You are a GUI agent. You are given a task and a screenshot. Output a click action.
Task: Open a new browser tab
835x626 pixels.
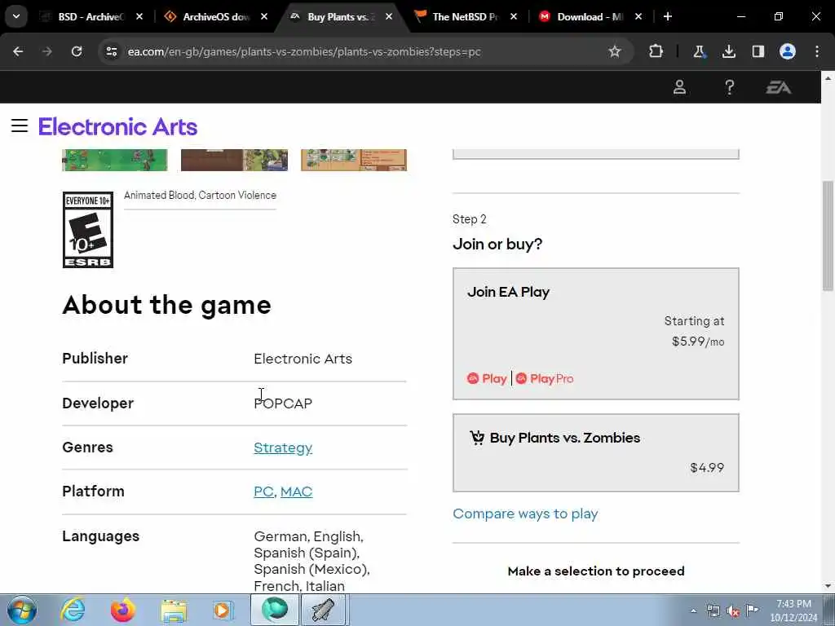point(667,16)
